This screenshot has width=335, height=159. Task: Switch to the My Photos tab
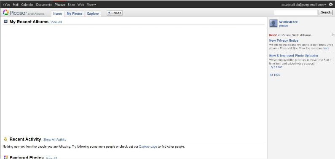(75, 13)
